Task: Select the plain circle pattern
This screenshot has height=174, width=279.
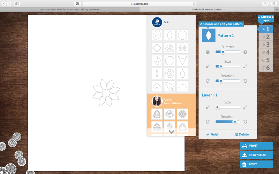Action: coord(182,35)
